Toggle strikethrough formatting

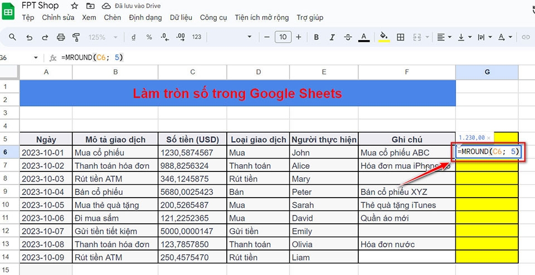348,37
